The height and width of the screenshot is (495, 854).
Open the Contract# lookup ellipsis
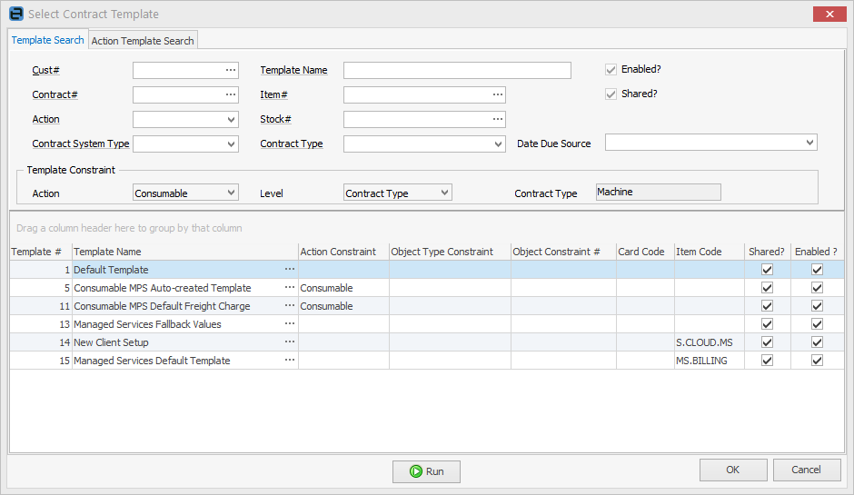(231, 94)
